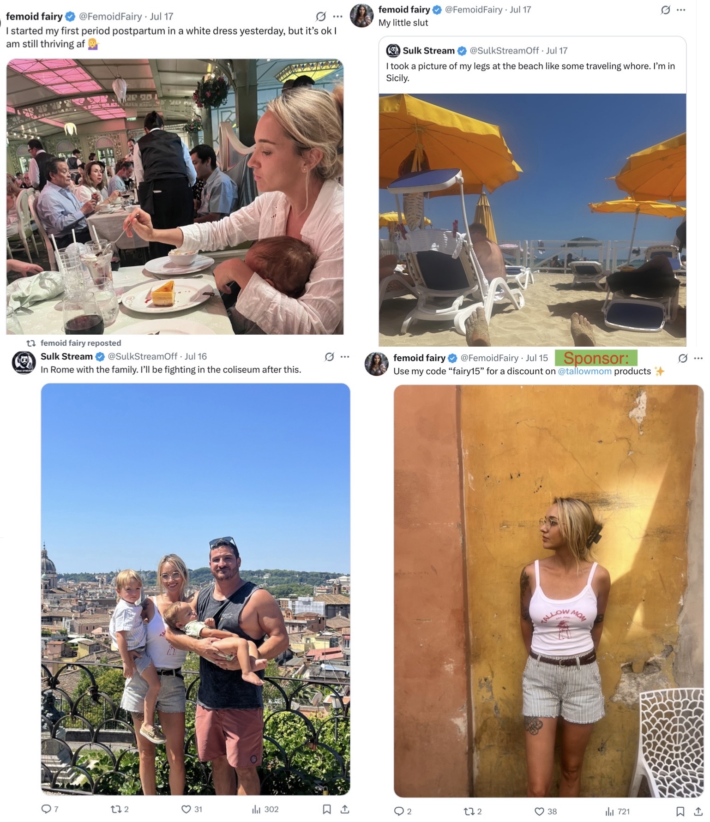Repost the Rome family tweet
710x822 pixels.
click(120, 809)
